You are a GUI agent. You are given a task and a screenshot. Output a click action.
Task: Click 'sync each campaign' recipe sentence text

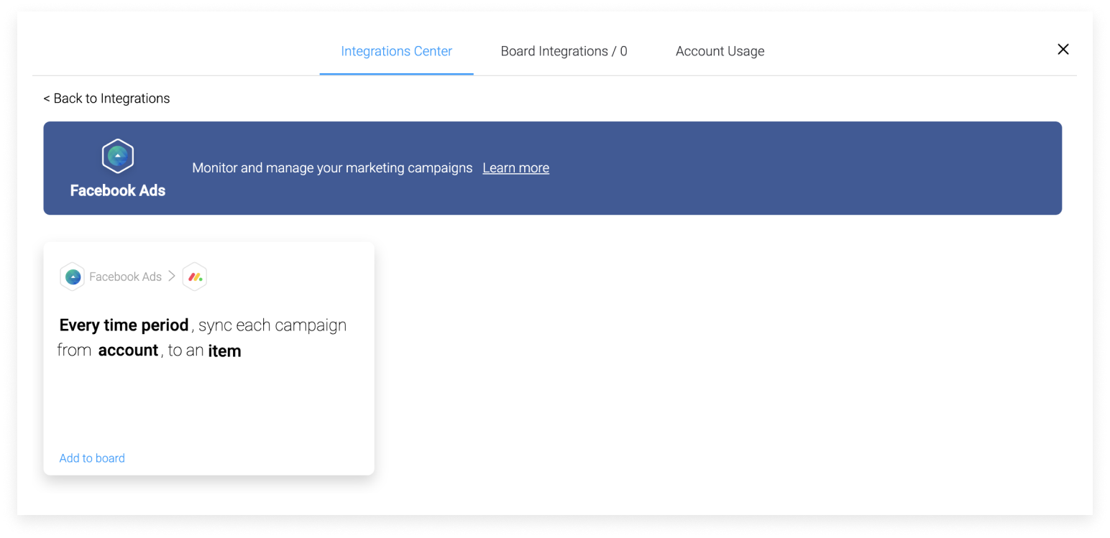pos(272,325)
